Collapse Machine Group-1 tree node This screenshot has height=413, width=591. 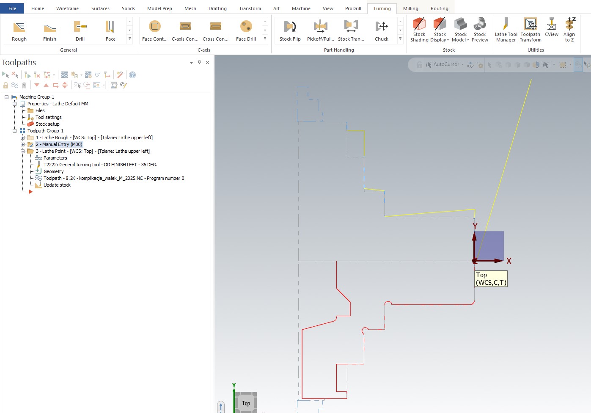pyautogui.click(x=6, y=97)
